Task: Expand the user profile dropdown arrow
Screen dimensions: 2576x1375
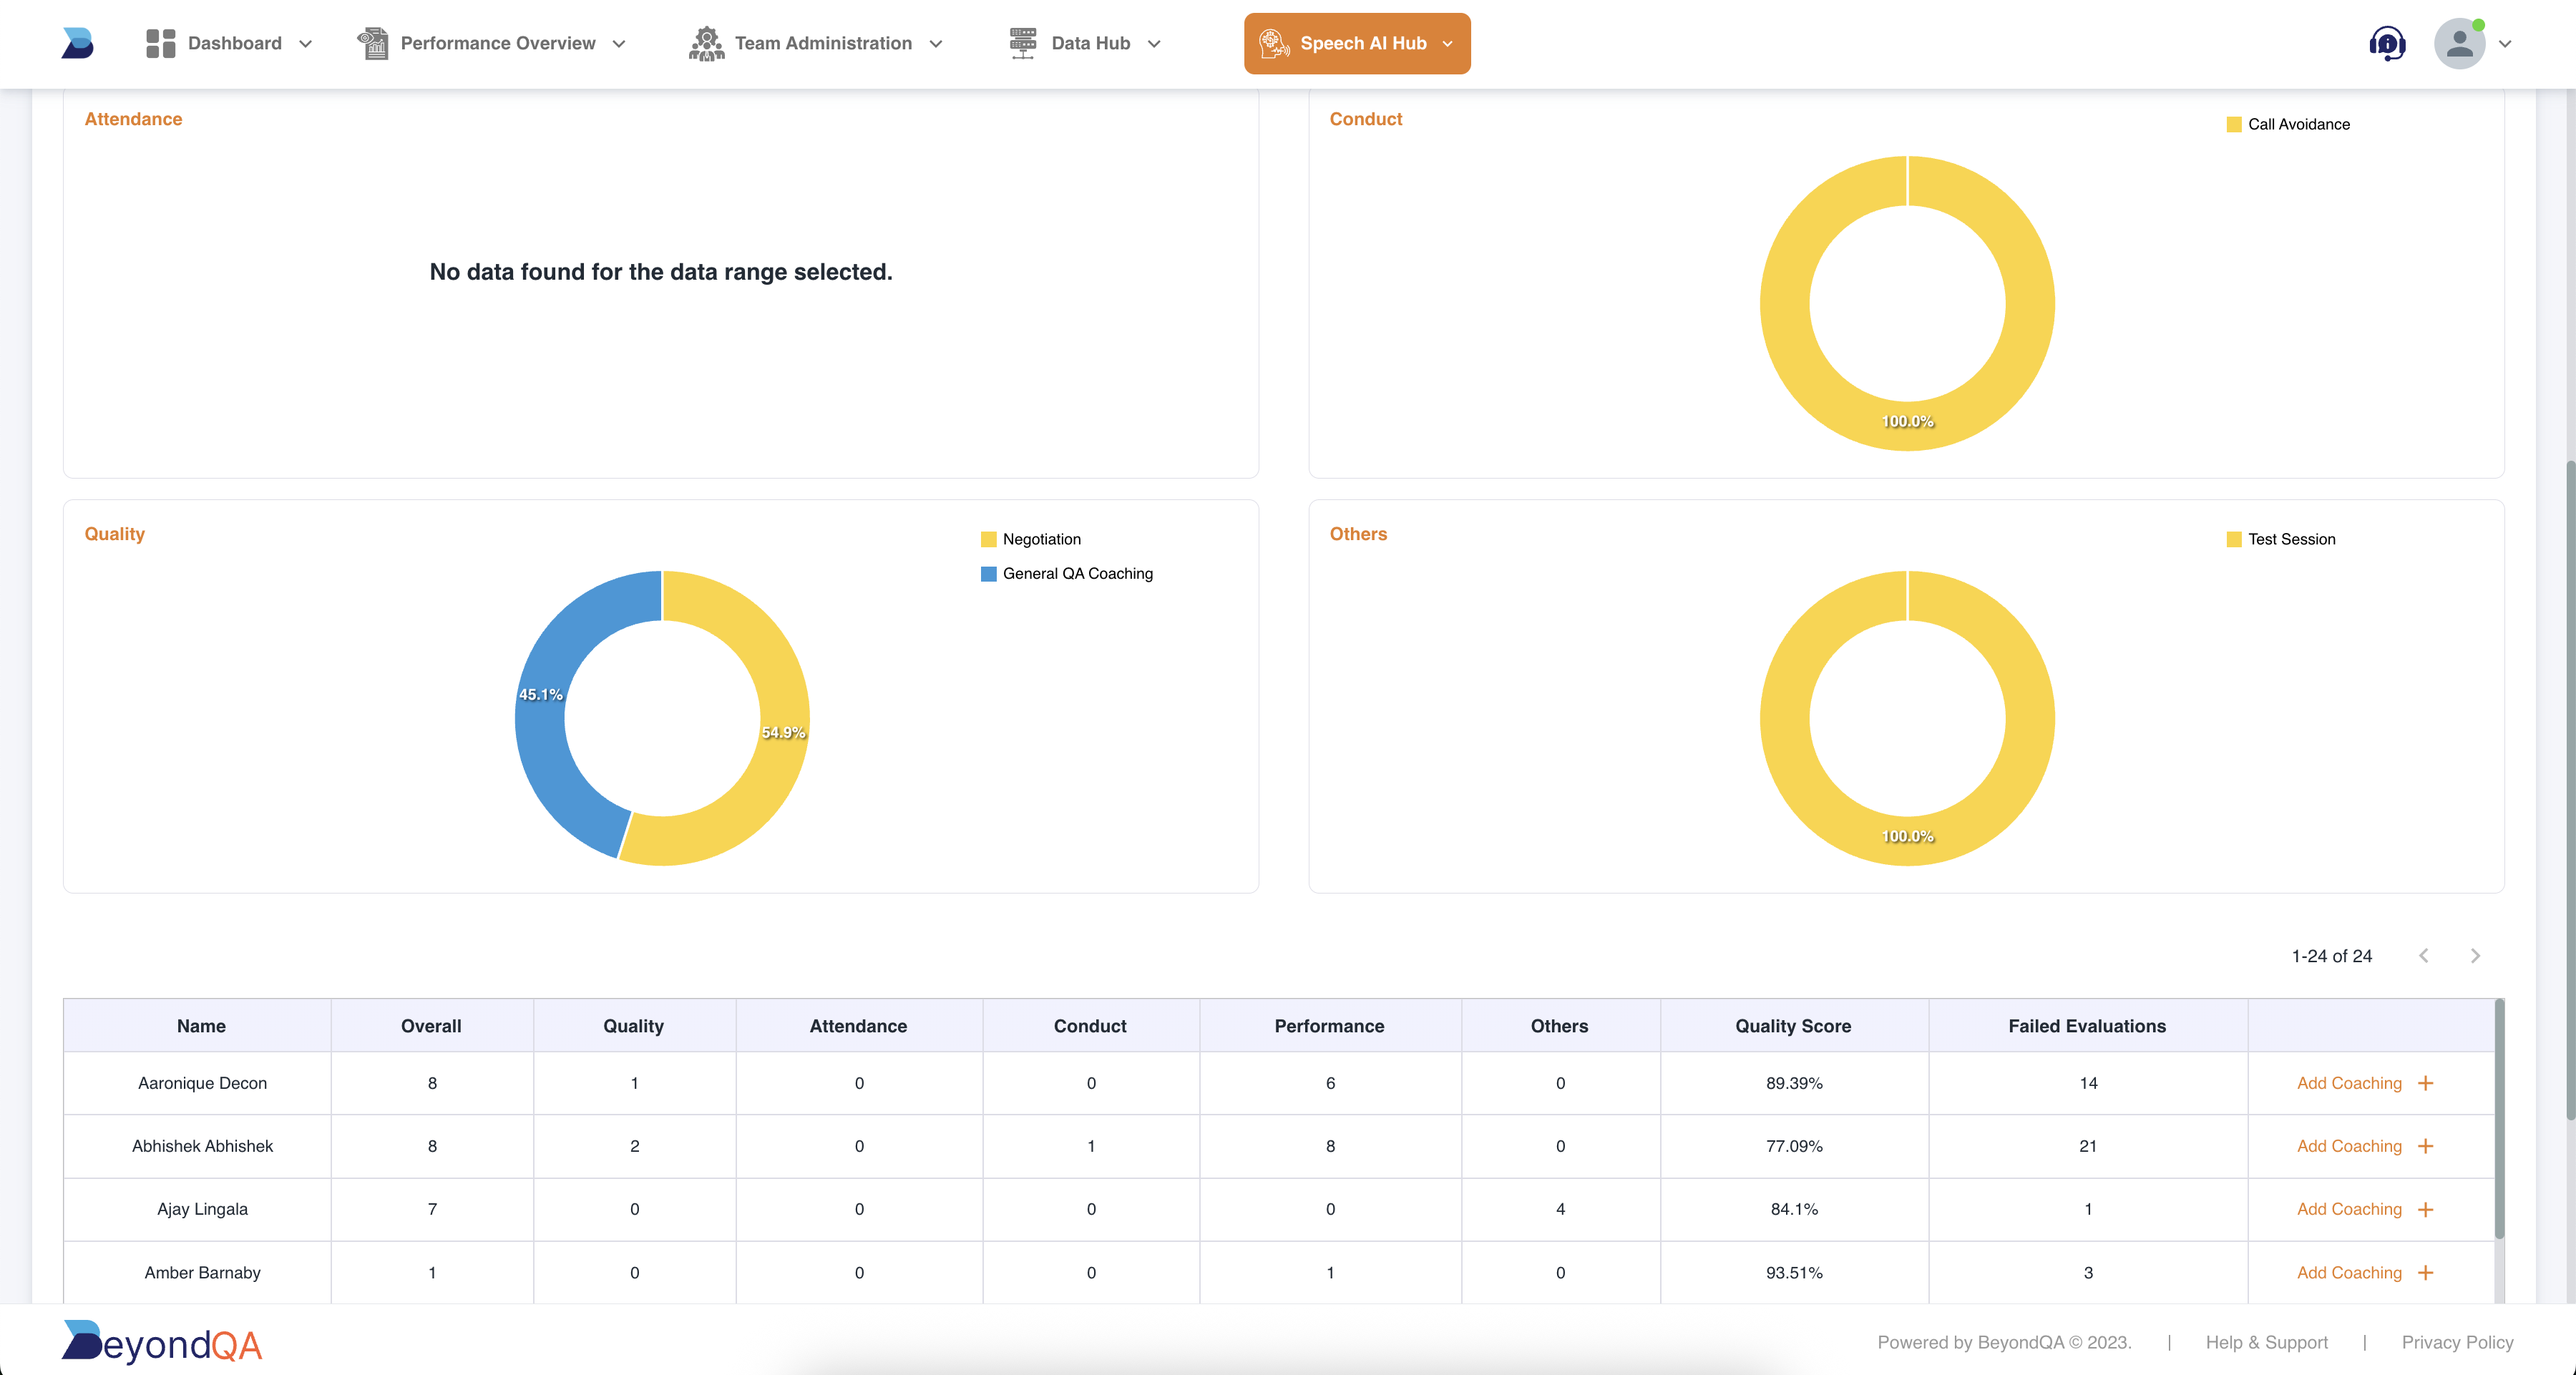Action: (2505, 44)
